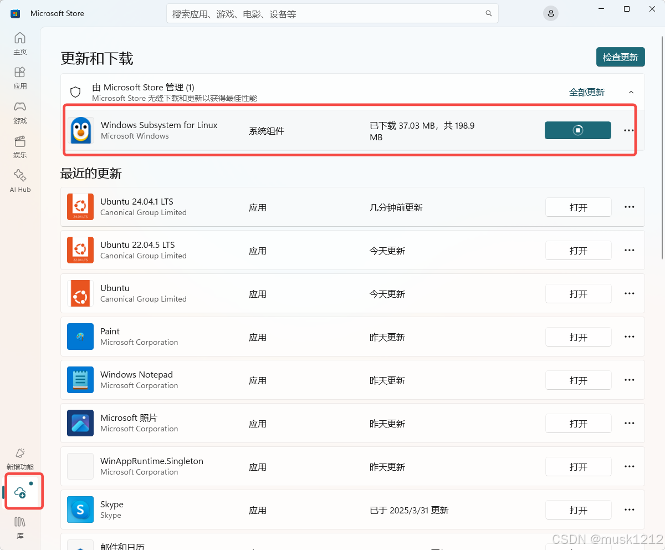Image resolution: width=665 pixels, height=550 pixels.
Task: Open more options for Windows Notepad
Action: coord(629,380)
